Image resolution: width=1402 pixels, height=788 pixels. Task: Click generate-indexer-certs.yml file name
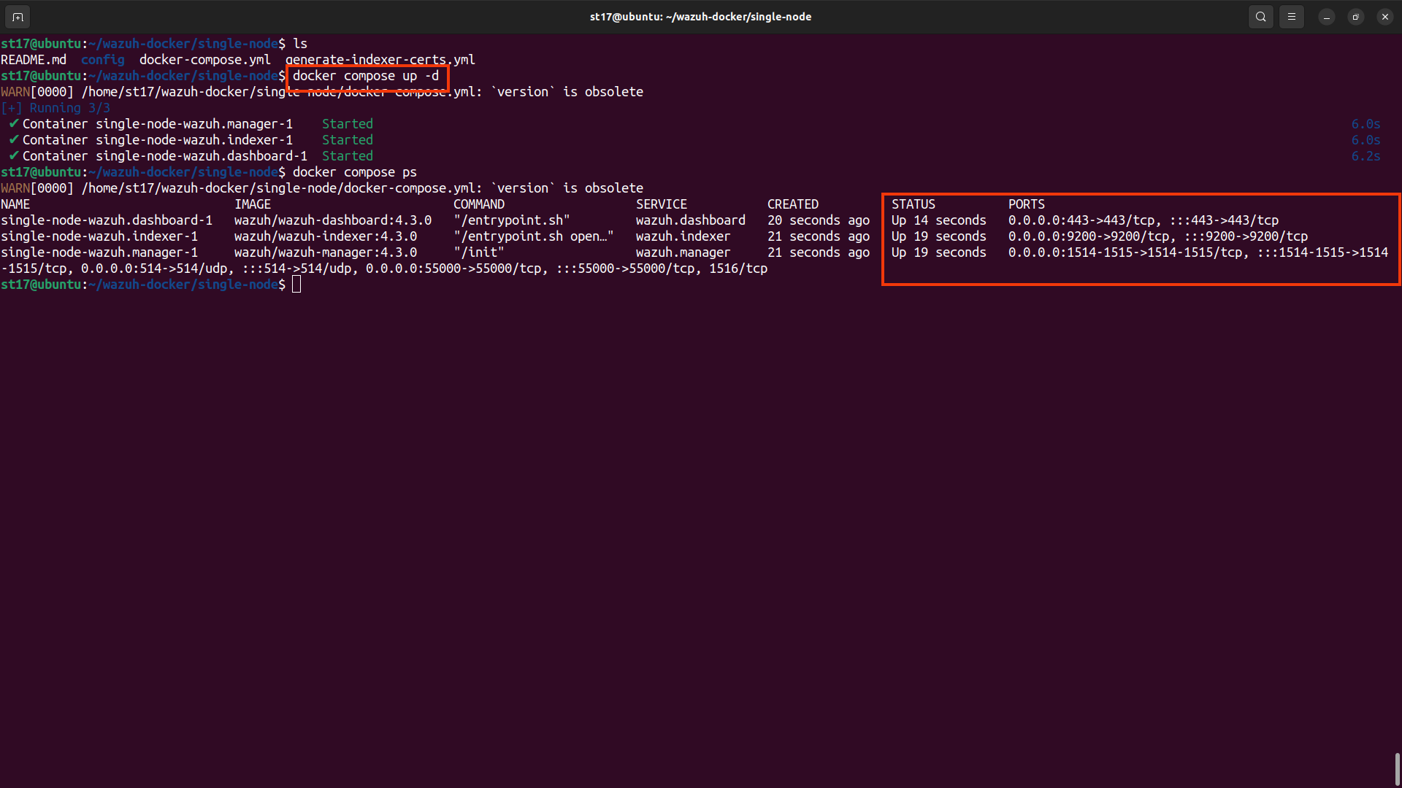coord(380,60)
